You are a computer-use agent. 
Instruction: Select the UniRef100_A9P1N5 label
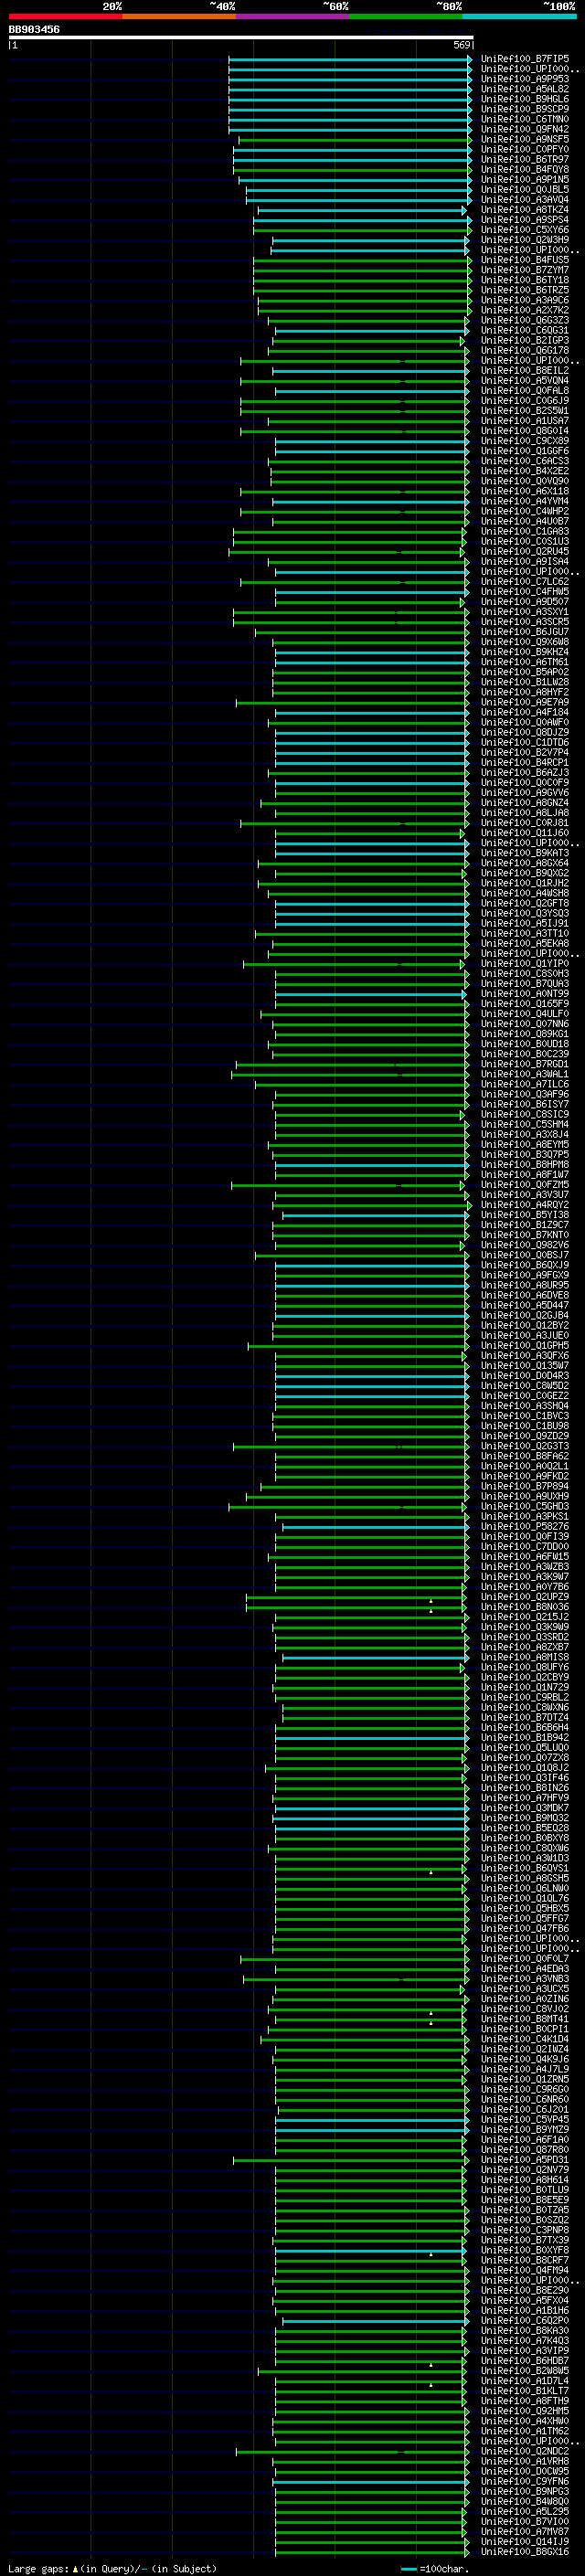525,179
